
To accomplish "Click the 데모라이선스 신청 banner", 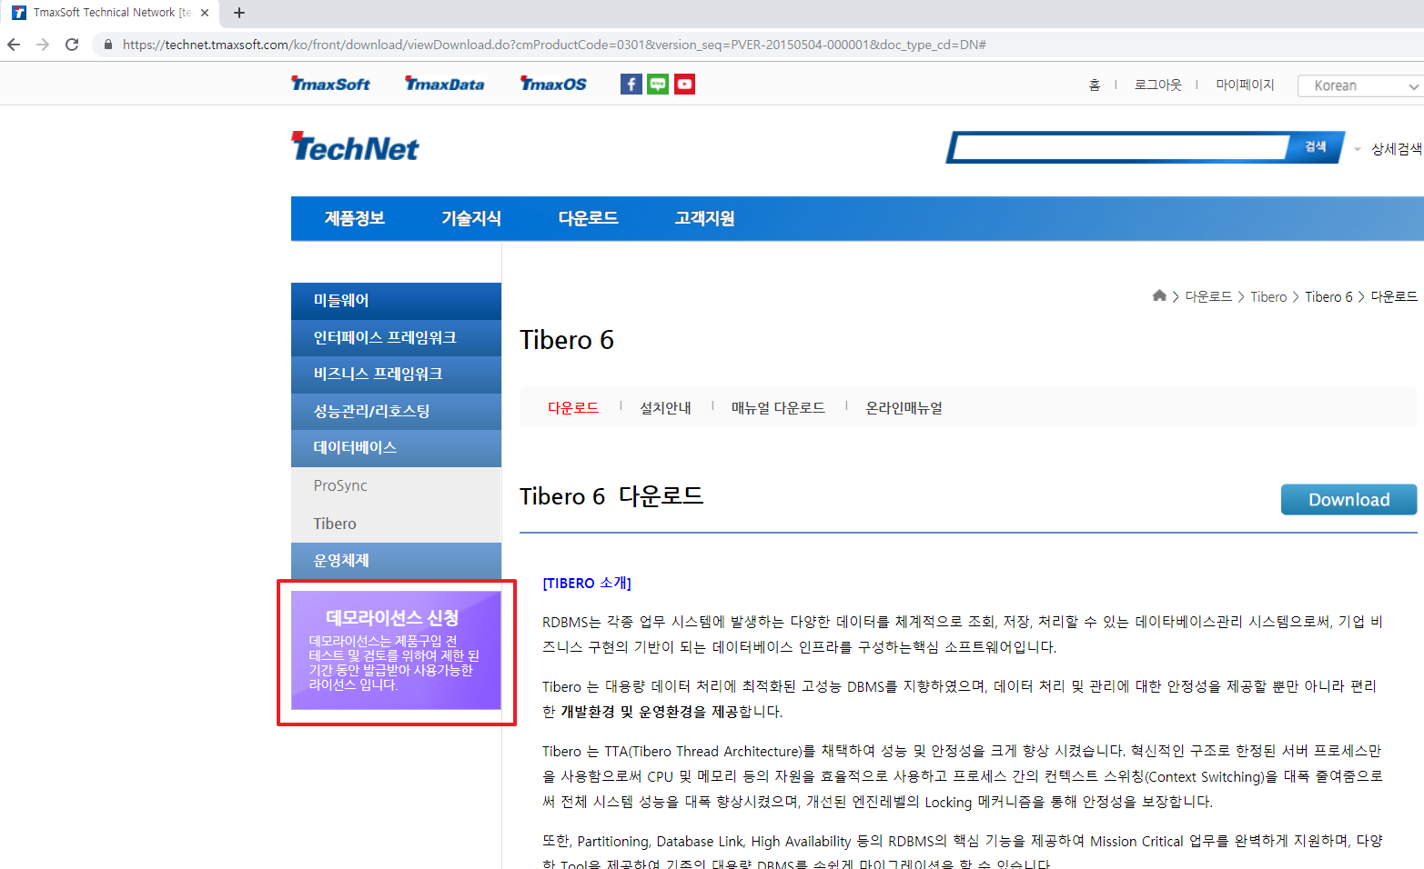I will [396, 650].
